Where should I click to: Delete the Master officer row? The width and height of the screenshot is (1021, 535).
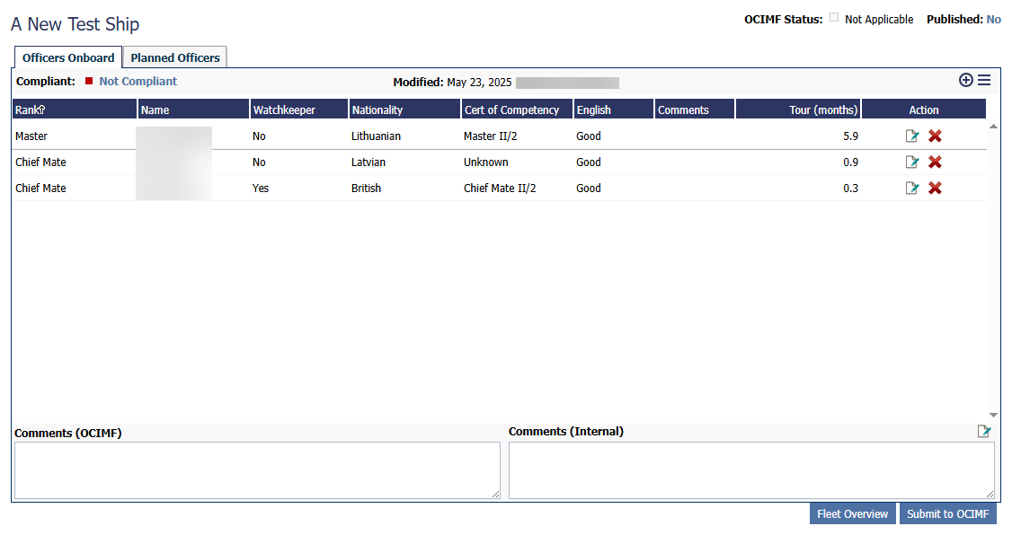935,136
